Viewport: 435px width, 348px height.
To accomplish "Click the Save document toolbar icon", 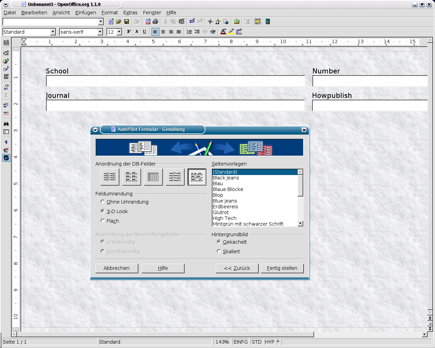I will pyautogui.click(x=126, y=21).
